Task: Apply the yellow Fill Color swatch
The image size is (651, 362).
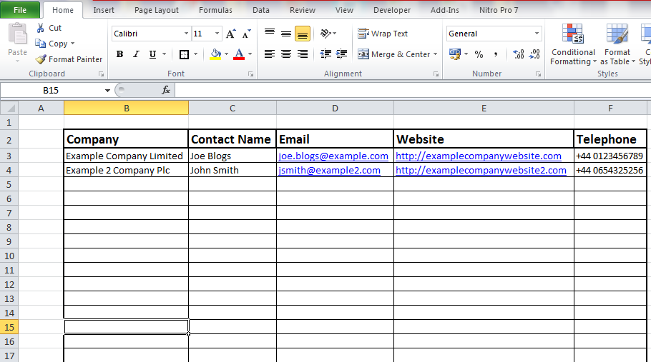Action: pyautogui.click(x=216, y=54)
